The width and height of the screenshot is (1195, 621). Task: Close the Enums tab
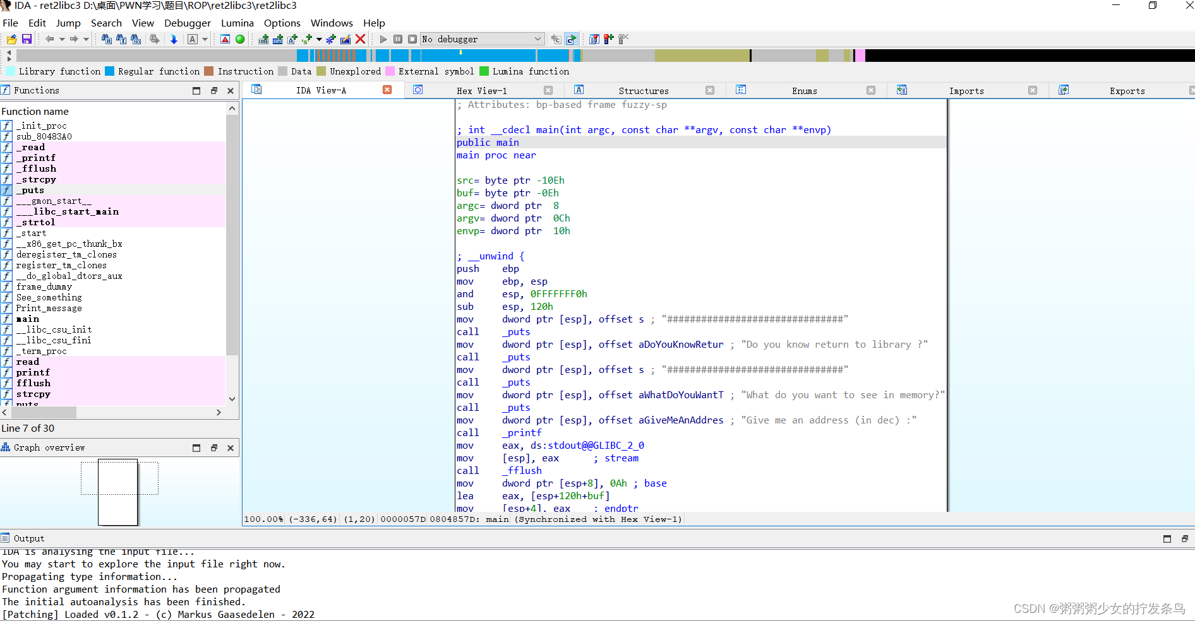(871, 90)
